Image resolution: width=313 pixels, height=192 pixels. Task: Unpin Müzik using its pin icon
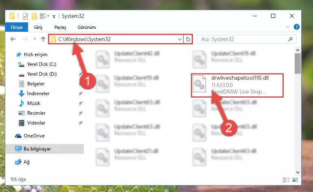[x=81, y=103]
